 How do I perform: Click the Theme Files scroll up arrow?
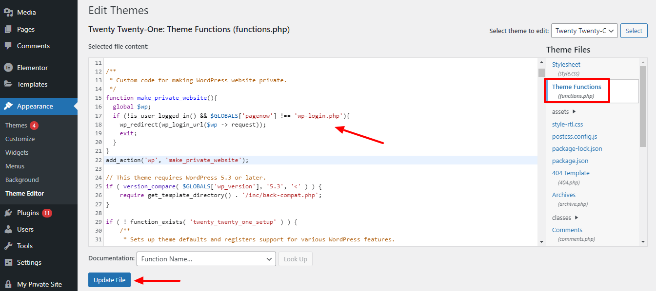coord(643,62)
